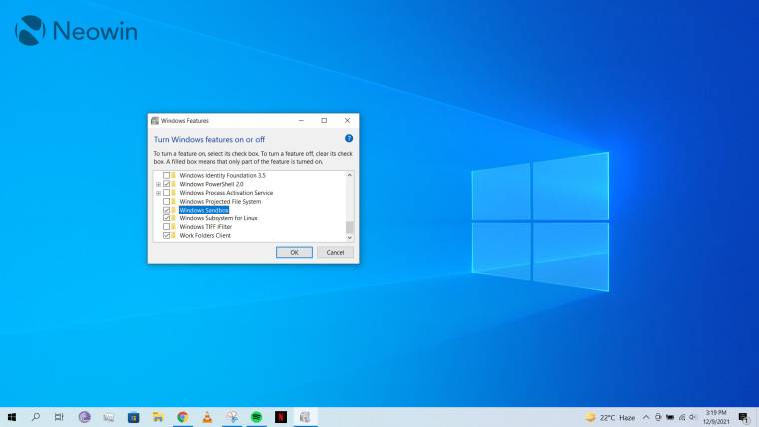The image size is (759, 427).
Task: Launch VLC media player from taskbar
Action: pos(207,417)
